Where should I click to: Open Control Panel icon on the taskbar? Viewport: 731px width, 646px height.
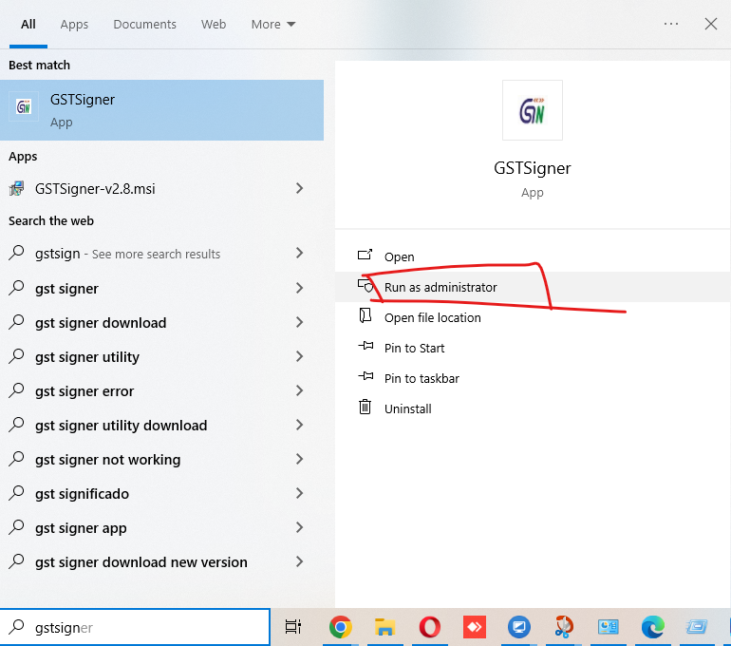coord(609,627)
